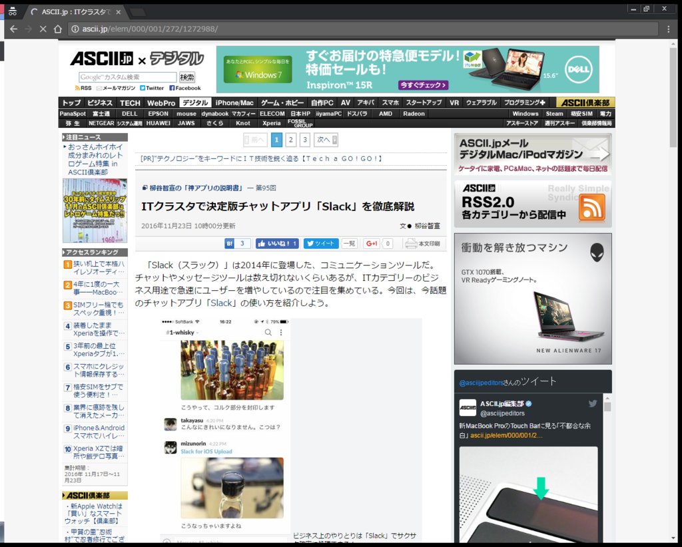Click the ASCII.jp logo

click(x=102, y=59)
